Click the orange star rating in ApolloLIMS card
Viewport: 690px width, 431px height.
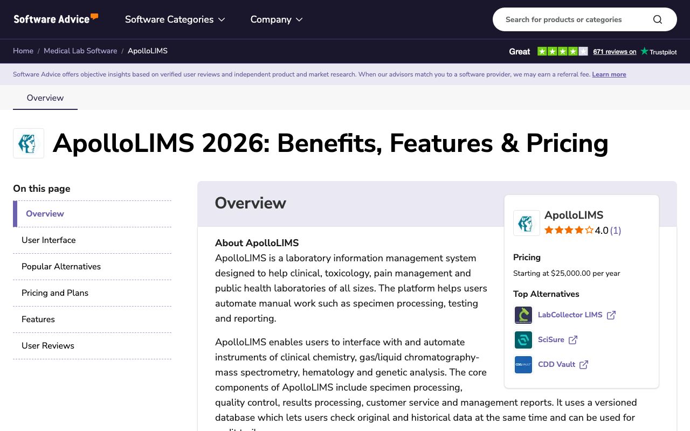[x=569, y=231]
